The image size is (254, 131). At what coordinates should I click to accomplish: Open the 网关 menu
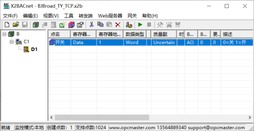(x=132, y=16)
